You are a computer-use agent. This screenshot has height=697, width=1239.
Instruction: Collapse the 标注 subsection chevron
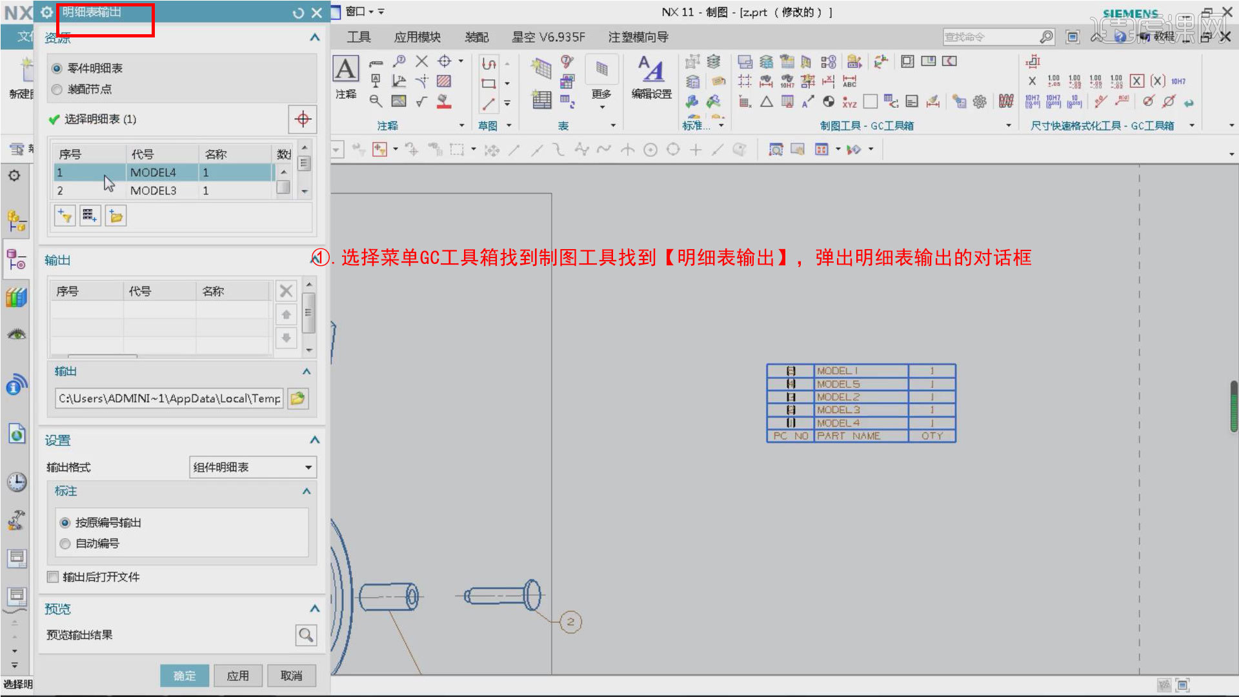tap(307, 491)
